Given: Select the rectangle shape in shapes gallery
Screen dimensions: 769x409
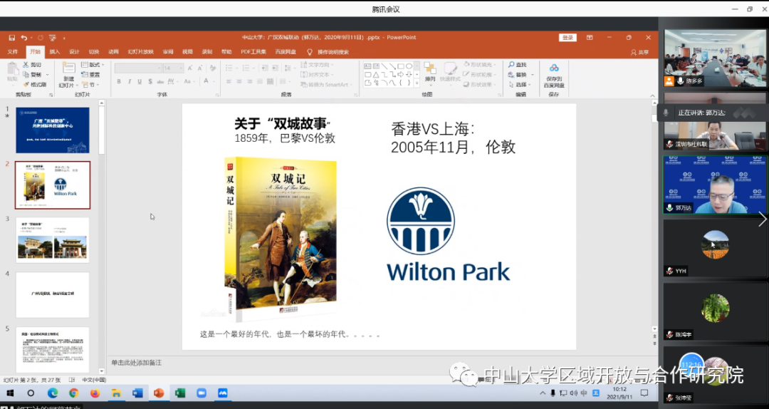Looking at the screenshot, I should 401,66.
